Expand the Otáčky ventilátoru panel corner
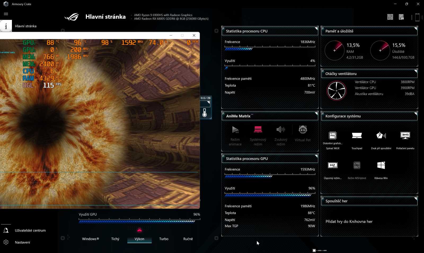The width and height of the screenshot is (424, 253). 416,71
